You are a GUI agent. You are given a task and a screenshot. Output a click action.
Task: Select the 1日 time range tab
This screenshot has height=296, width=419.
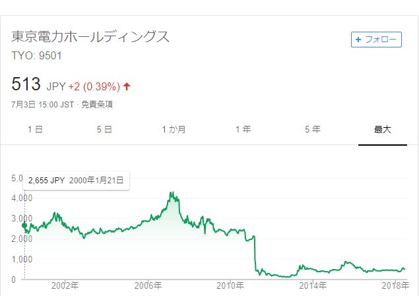pos(35,129)
